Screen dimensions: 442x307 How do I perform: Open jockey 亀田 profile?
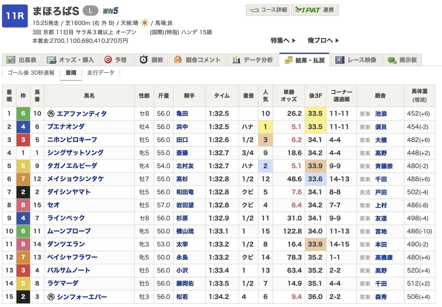click(x=182, y=114)
